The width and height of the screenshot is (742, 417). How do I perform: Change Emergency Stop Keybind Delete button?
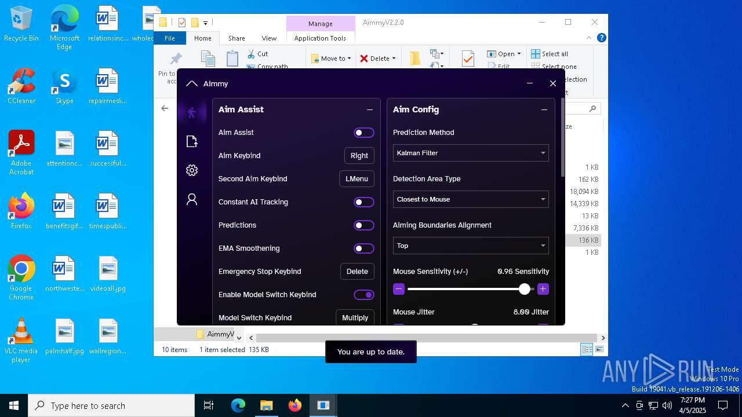point(357,272)
